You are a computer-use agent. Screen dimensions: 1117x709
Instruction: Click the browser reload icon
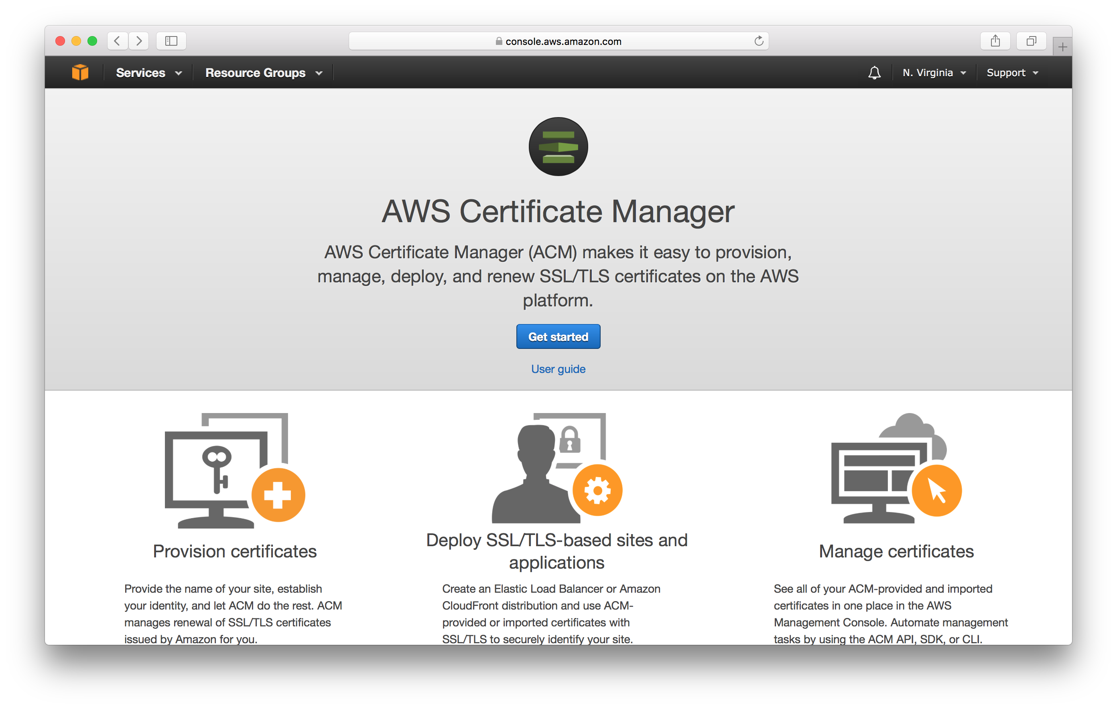click(757, 40)
